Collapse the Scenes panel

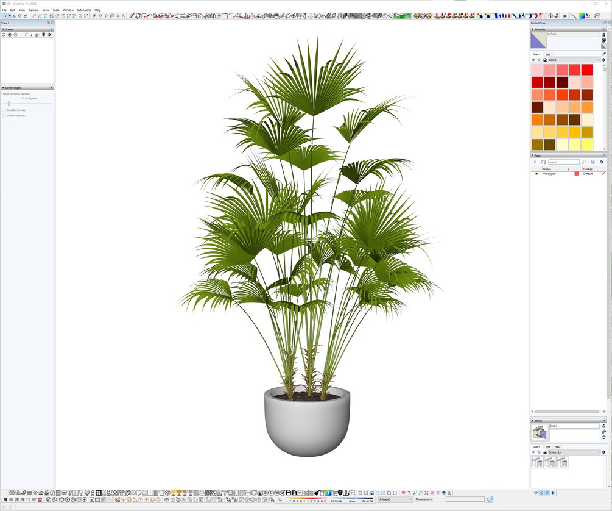pos(3,29)
